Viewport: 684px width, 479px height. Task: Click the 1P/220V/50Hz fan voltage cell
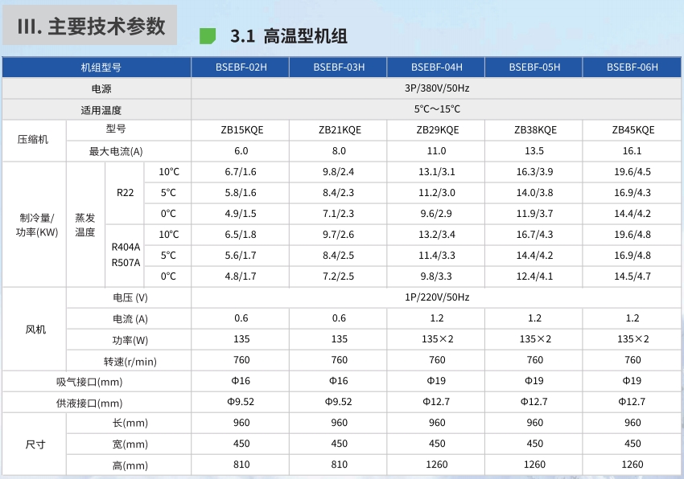click(437, 297)
